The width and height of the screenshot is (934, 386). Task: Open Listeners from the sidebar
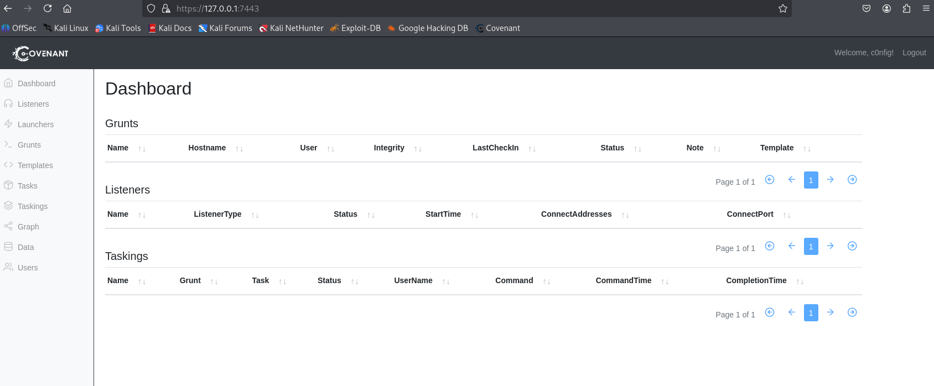(x=33, y=104)
